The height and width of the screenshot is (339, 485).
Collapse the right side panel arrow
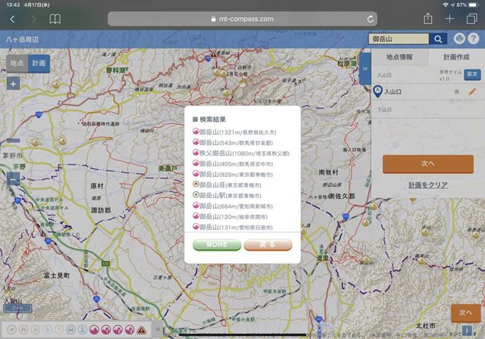click(365, 68)
